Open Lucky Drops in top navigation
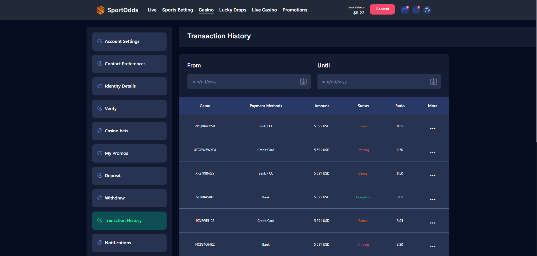537x256 pixels. click(233, 10)
